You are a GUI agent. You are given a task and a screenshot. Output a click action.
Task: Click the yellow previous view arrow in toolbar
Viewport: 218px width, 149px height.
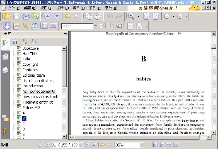[x=68, y=16]
